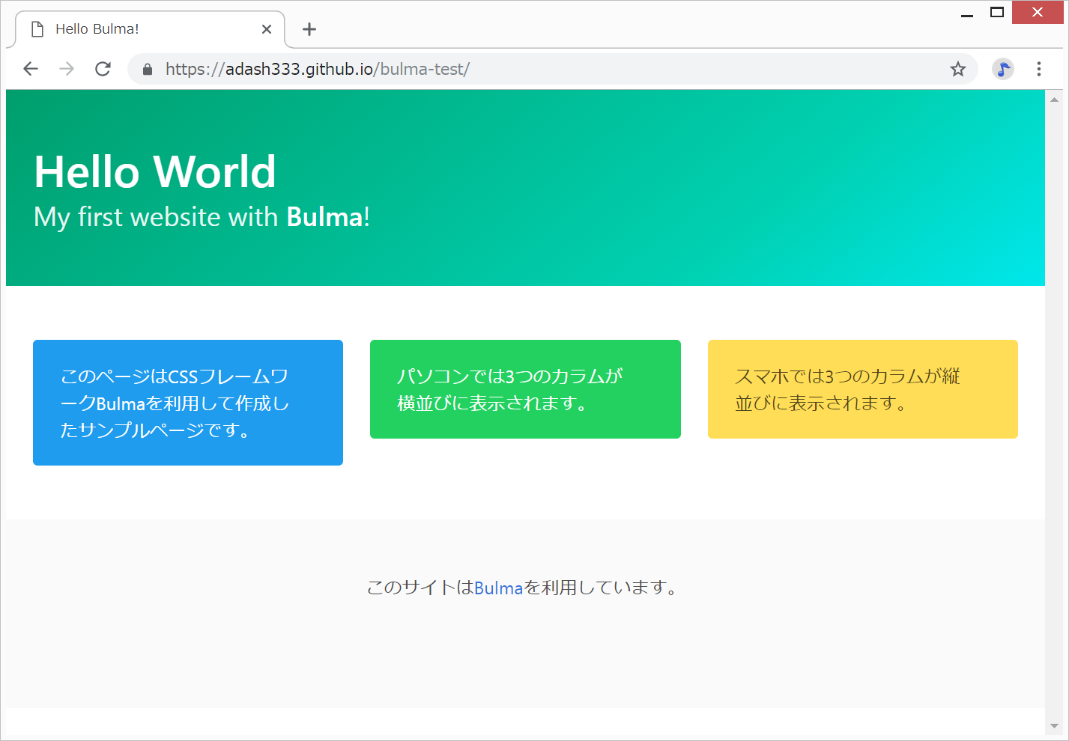Click the blue CSS framework notification box
The image size is (1069, 741).
point(188,403)
